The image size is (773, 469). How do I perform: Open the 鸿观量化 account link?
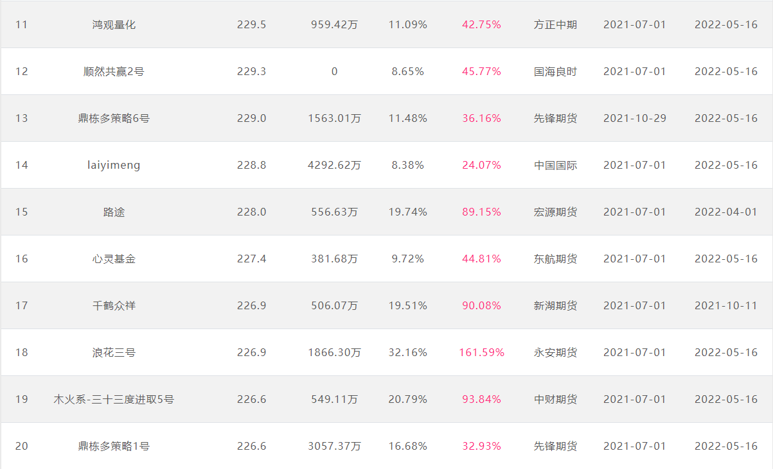click(114, 25)
